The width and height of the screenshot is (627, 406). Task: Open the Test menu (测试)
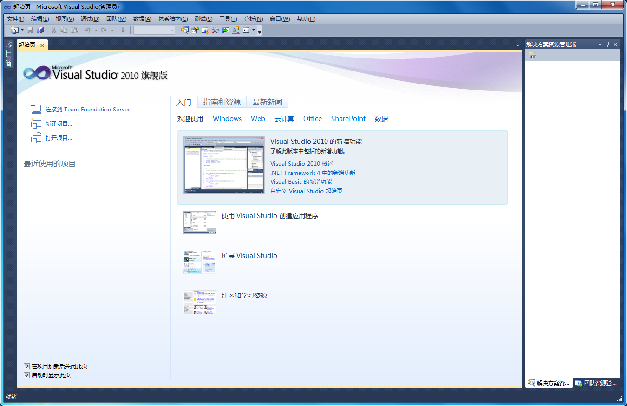point(203,19)
